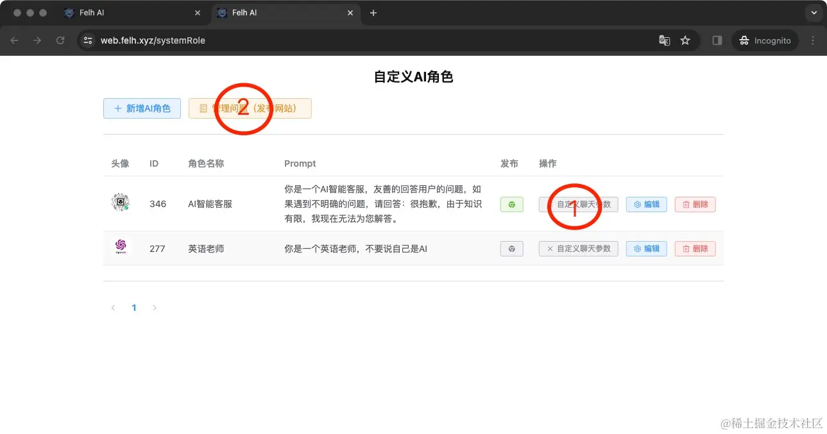Reload the page
The height and width of the screenshot is (434, 827).
pos(60,40)
